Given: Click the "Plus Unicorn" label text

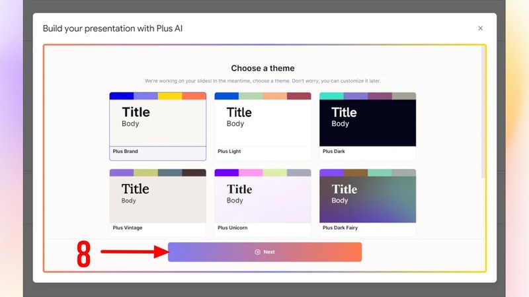Looking at the screenshot, I should pos(233,228).
